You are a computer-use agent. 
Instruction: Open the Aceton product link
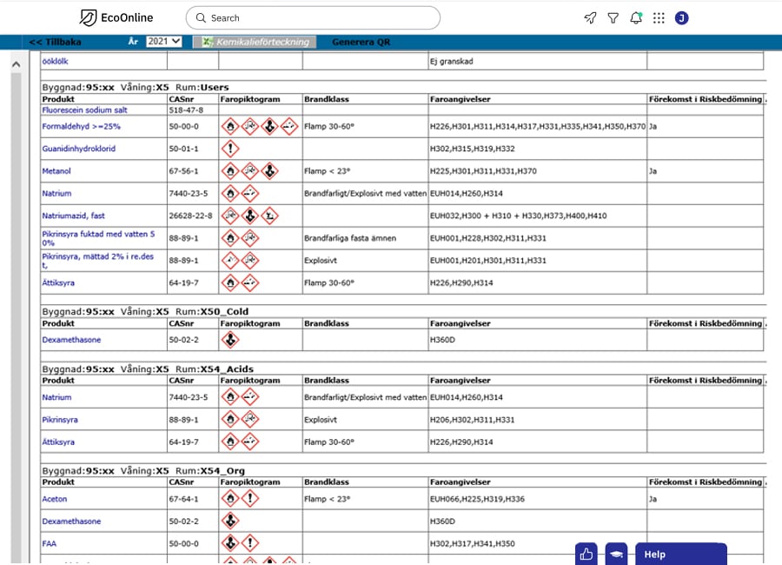coord(55,499)
